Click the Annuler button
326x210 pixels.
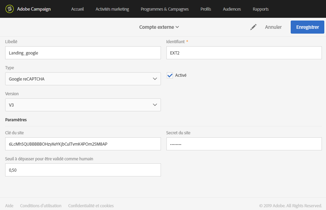coord(273,27)
